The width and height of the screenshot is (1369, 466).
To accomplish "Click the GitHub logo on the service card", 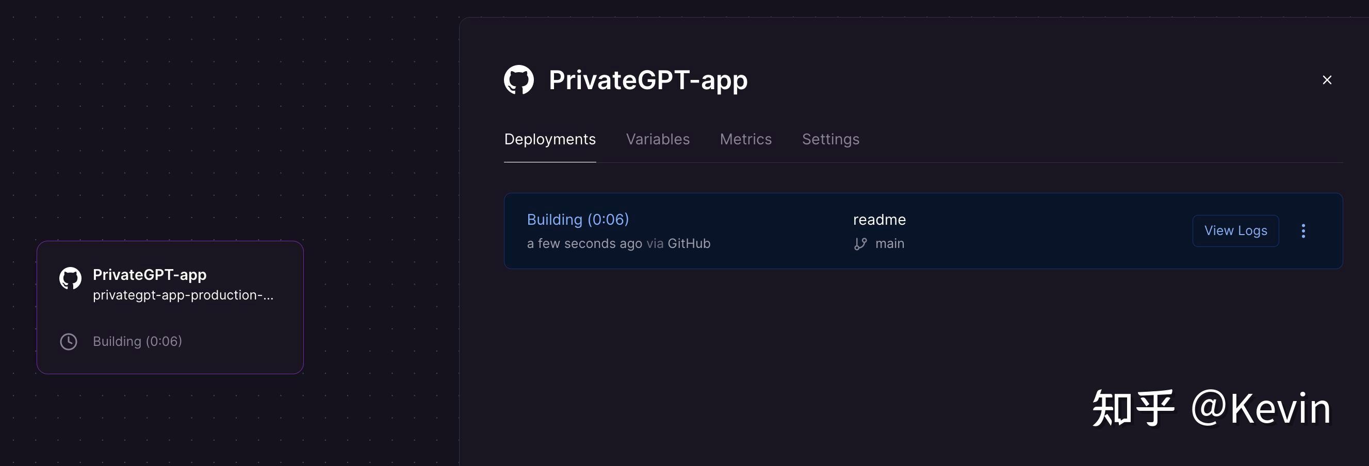I will coord(70,278).
